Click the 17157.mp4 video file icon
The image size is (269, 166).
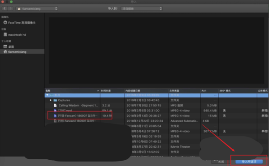point(55,111)
